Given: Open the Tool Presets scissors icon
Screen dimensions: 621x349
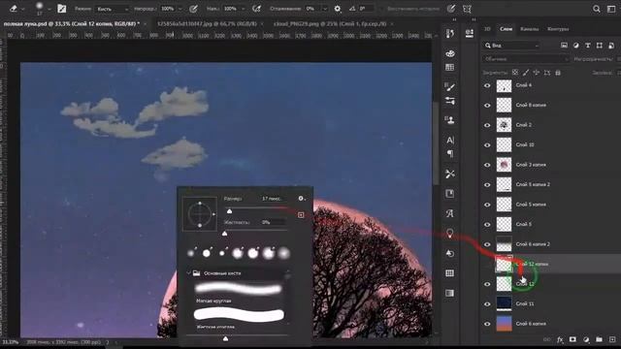Looking at the screenshot, I should click(x=450, y=174).
